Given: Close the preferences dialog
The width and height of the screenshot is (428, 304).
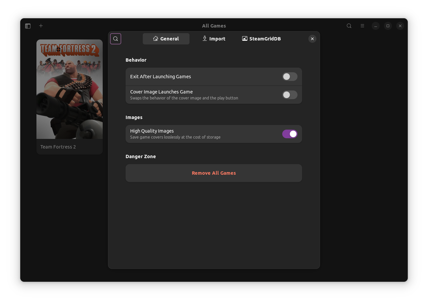Looking at the screenshot, I should coord(312,39).
